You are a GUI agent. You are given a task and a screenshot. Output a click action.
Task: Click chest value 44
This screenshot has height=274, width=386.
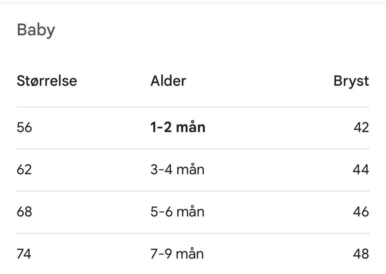tap(361, 170)
